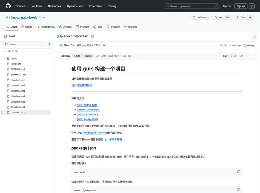Expand the Resources menu
Viewport: 260px width, 193px height.
point(56,6)
